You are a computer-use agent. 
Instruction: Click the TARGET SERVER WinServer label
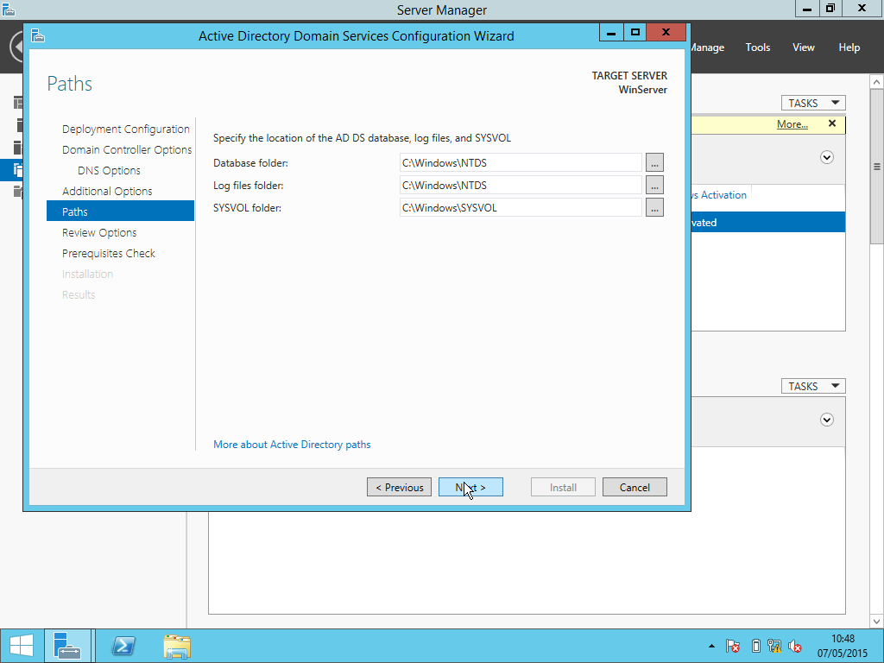tap(629, 82)
